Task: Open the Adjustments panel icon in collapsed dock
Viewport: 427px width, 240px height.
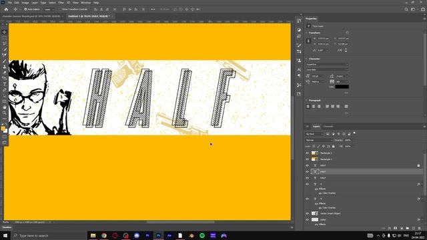Action: 299,29
